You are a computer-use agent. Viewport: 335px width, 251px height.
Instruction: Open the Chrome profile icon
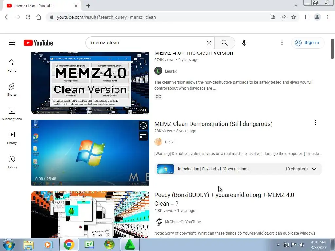coord(317,17)
